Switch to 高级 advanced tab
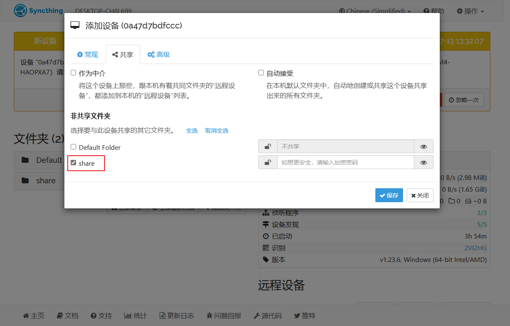 [x=158, y=54]
